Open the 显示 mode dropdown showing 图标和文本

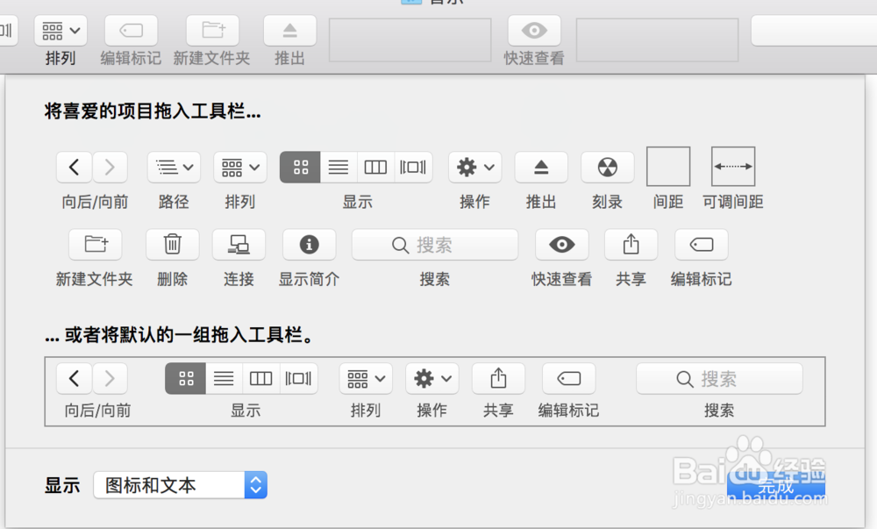click(x=180, y=484)
